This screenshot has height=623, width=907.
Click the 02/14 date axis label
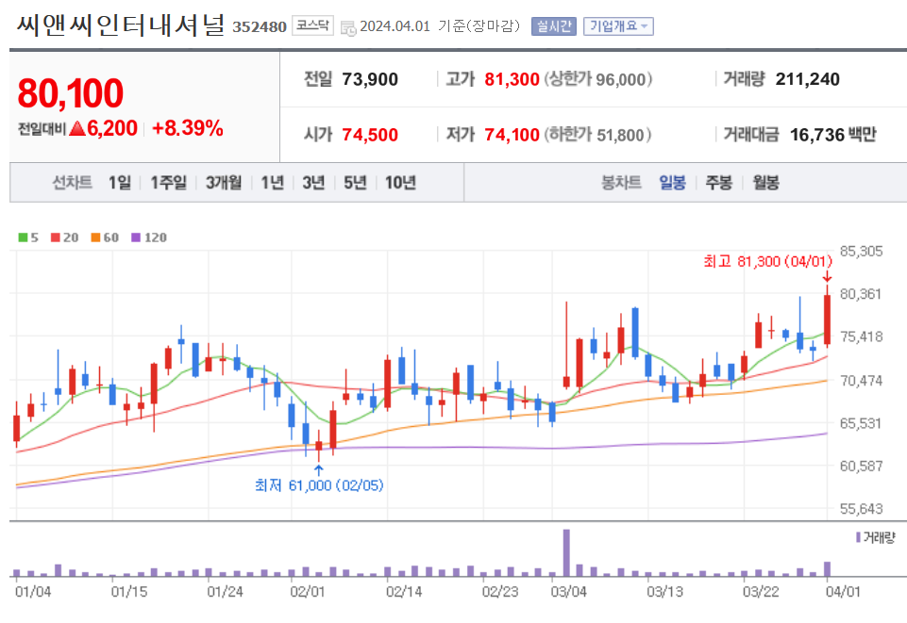[x=404, y=591]
